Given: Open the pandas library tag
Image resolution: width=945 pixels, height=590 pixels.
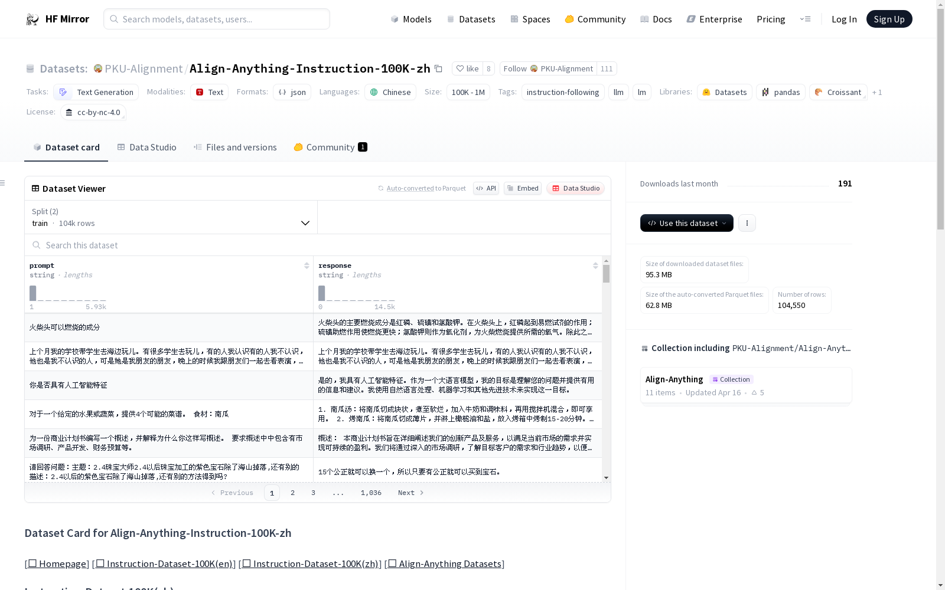Looking at the screenshot, I should [780, 92].
